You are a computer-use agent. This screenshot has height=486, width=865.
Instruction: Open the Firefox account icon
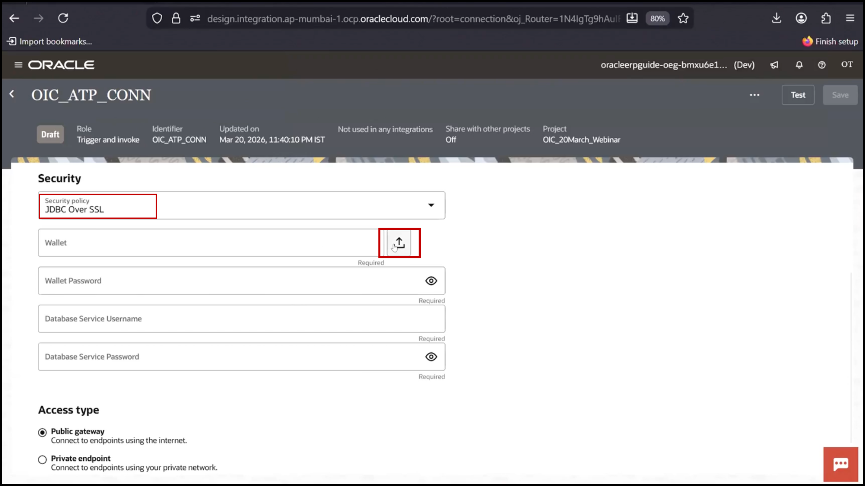[x=801, y=18]
